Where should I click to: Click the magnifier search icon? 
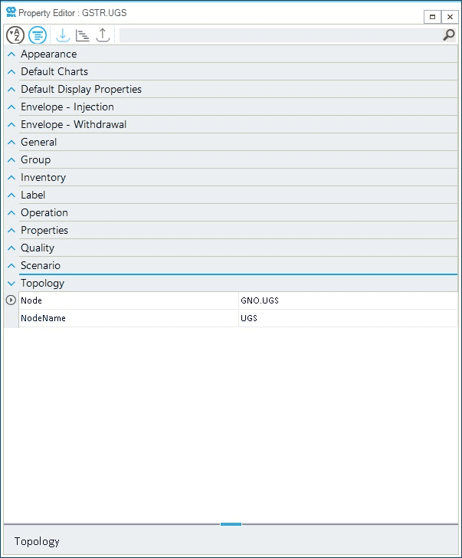pyautogui.click(x=449, y=35)
